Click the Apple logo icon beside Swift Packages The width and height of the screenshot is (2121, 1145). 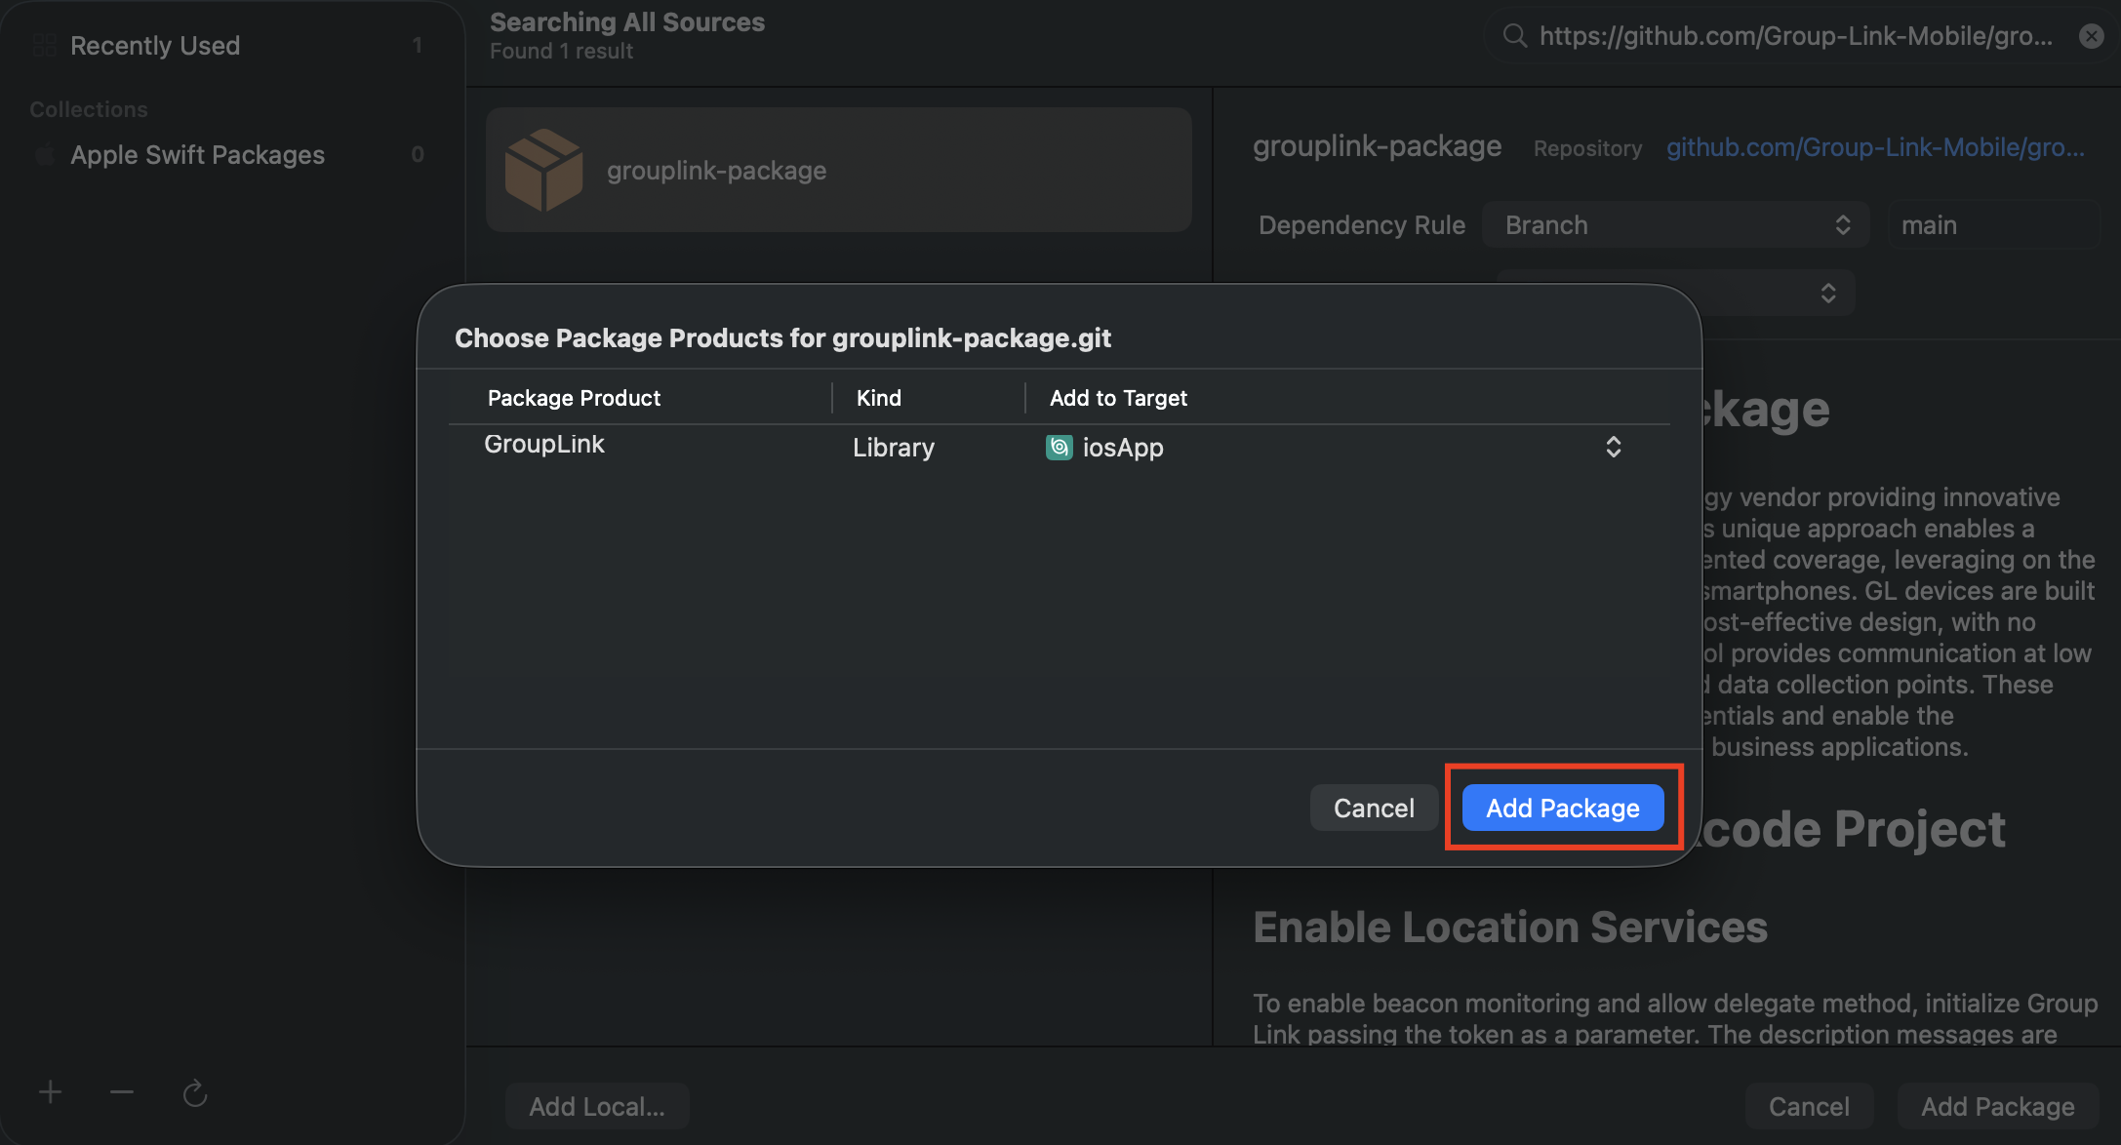45,154
